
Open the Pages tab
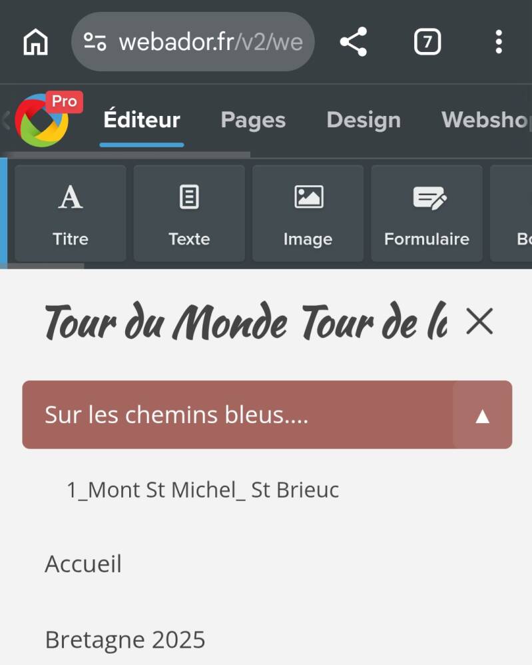coord(253,120)
